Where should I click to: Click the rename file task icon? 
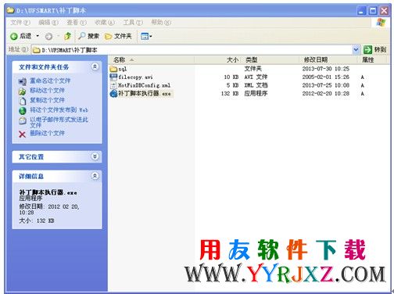point(23,81)
